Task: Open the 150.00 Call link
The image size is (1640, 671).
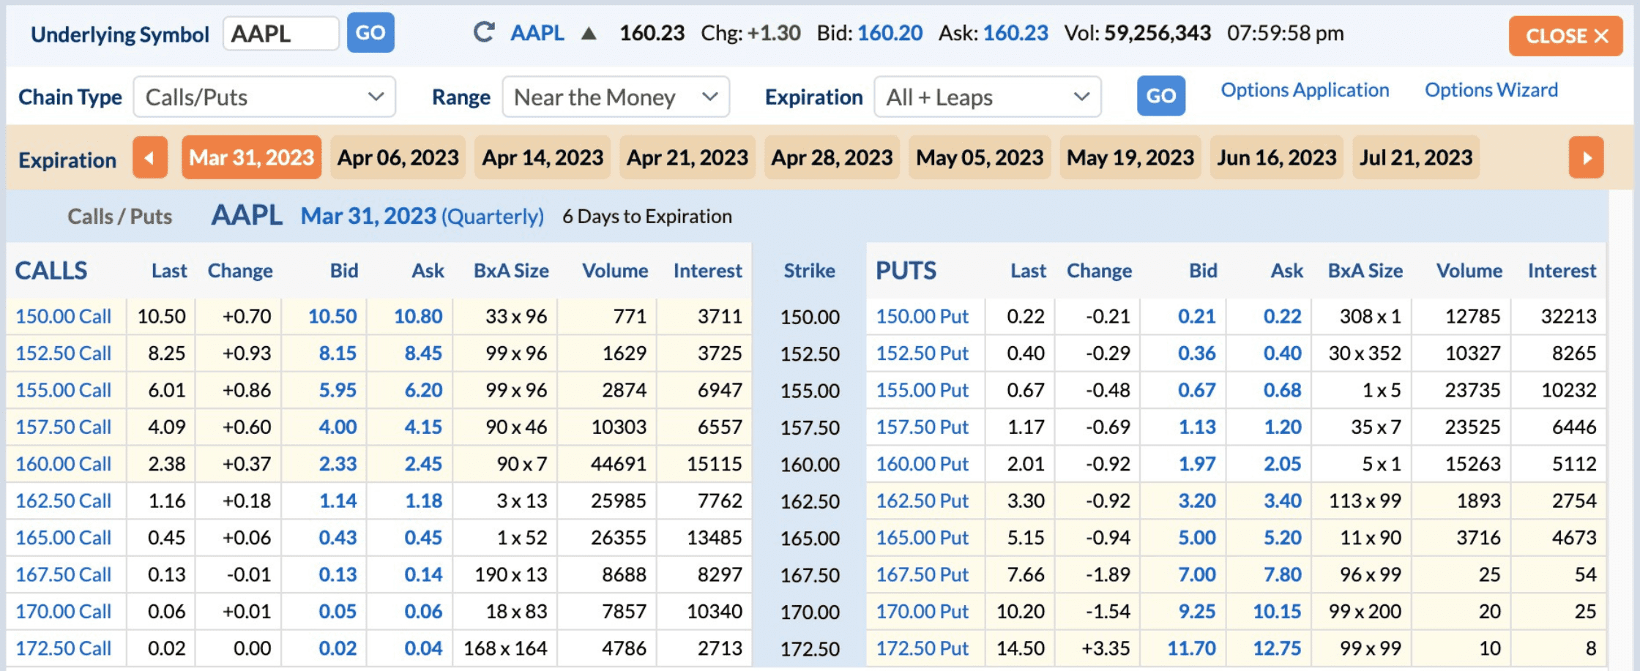Action: (64, 316)
